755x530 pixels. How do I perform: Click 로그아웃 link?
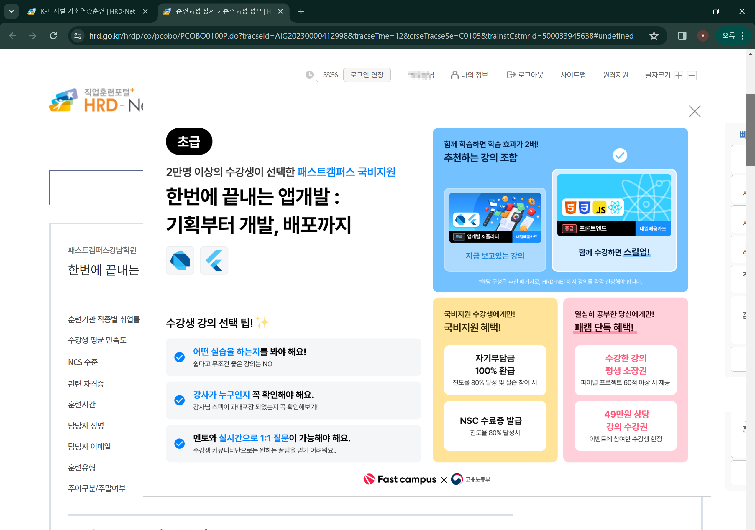coord(525,75)
